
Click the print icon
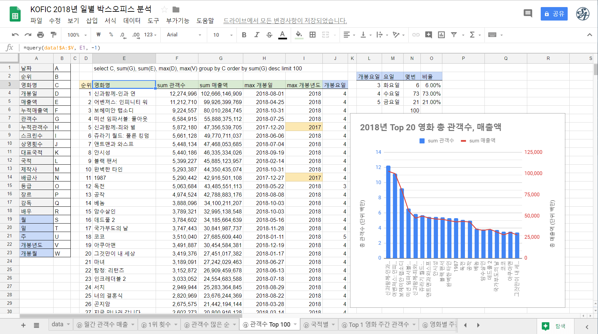click(40, 35)
